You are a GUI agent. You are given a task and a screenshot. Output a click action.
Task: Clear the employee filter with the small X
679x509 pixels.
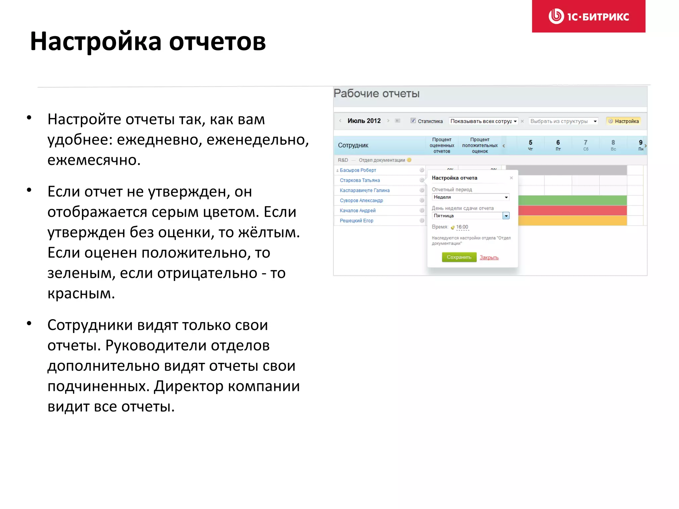pyautogui.click(x=522, y=121)
